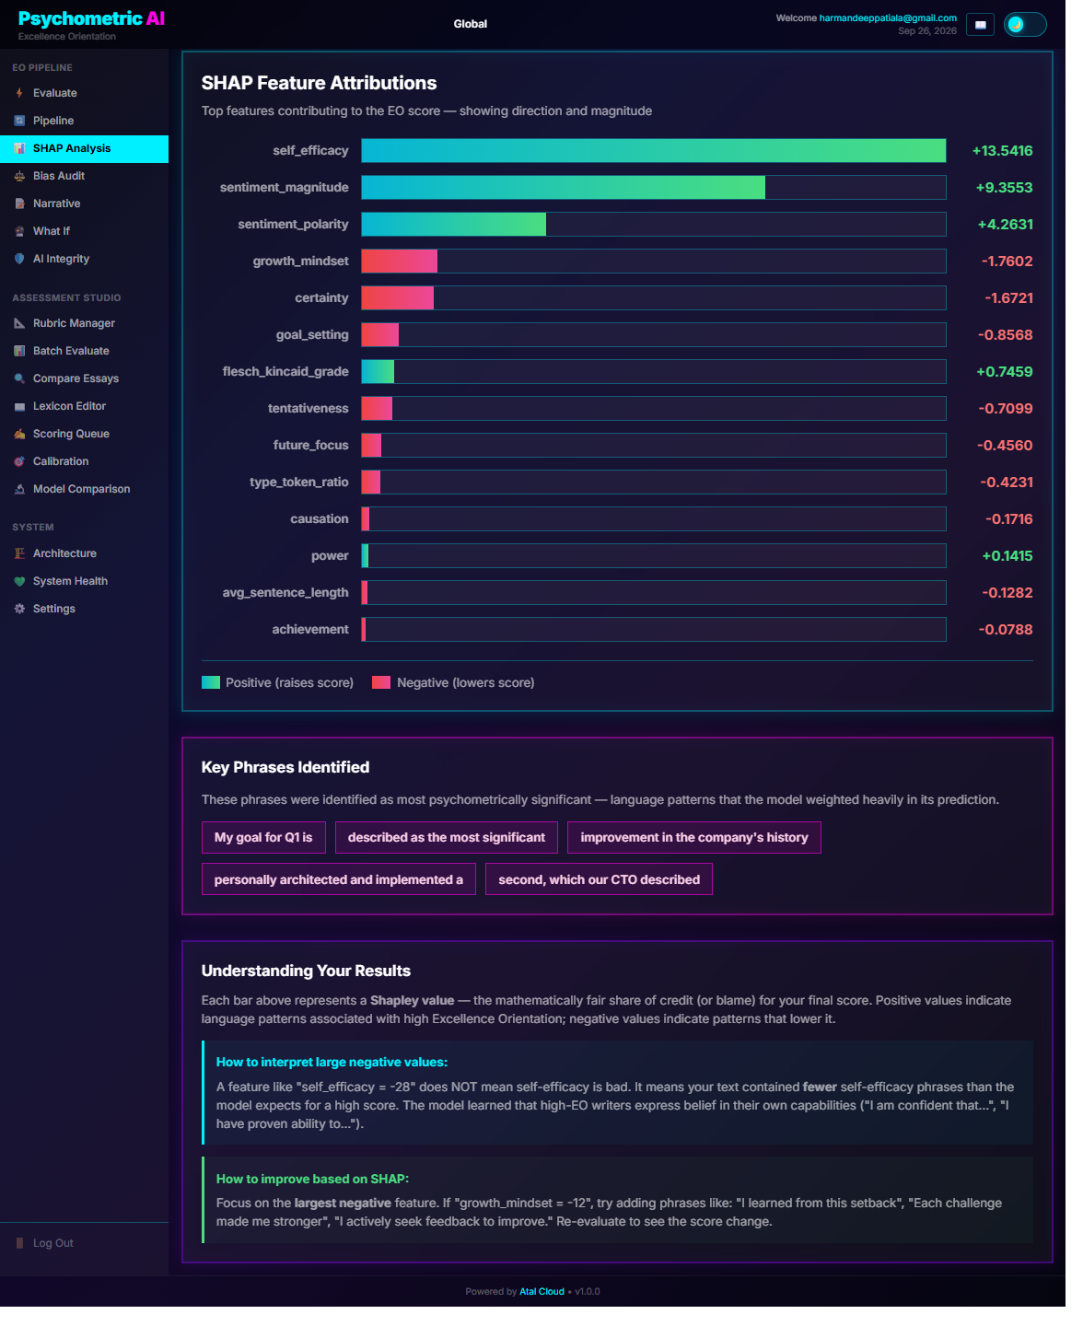View the Scoring Queue
The height and width of the screenshot is (1326, 1083).
point(84,434)
